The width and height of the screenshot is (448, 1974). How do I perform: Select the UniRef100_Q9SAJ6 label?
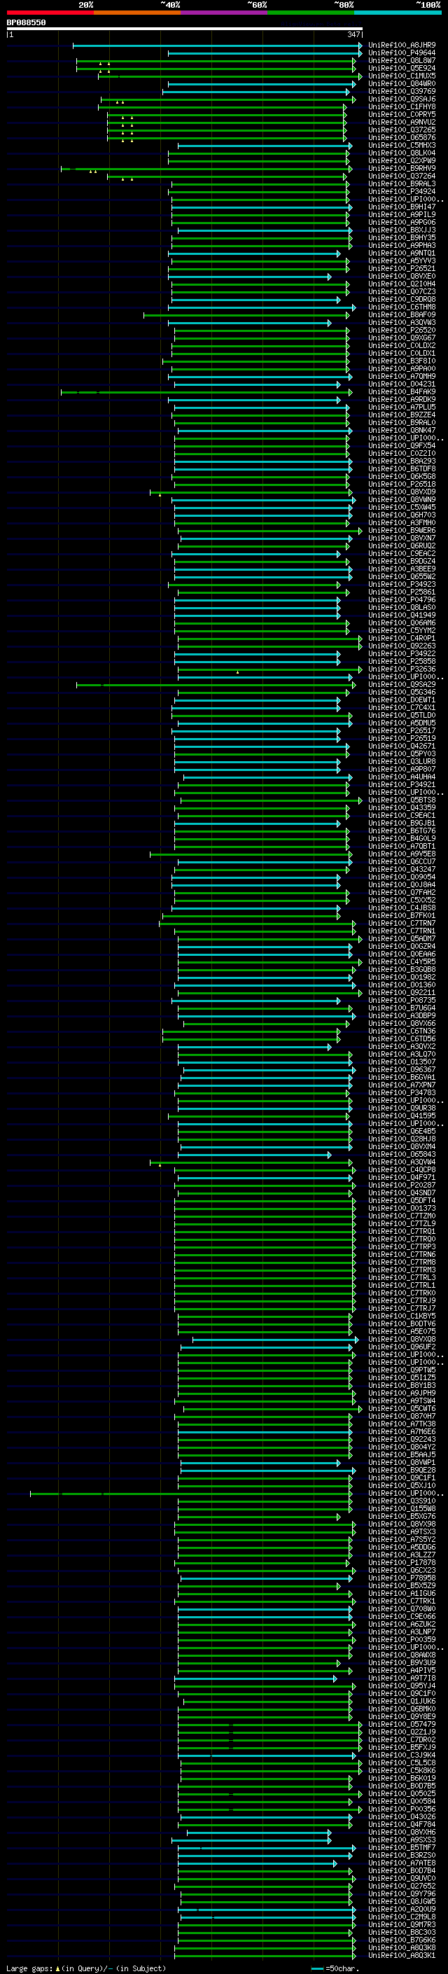(402, 99)
